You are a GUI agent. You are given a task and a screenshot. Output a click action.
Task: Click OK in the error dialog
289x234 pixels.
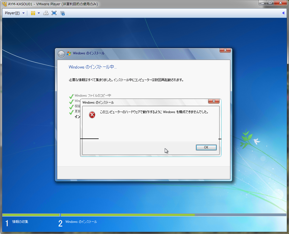(x=206, y=147)
